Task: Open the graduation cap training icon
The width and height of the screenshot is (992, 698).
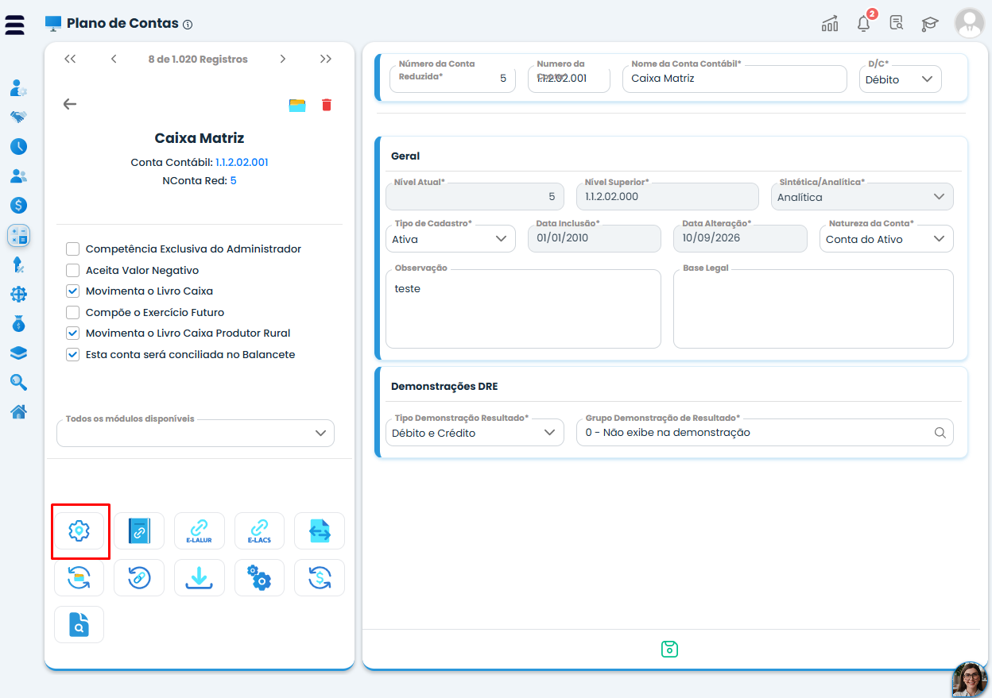Action: [930, 24]
